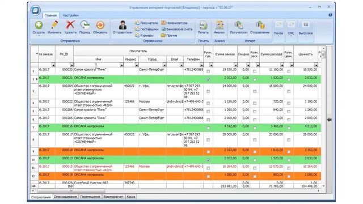Open the filter dropdown for Индекс column
This screenshot has height=204, width=363.
pos(137,65)
